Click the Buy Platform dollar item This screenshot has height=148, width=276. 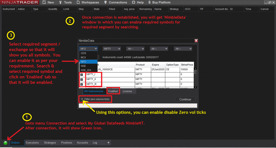tap(159, 2)
